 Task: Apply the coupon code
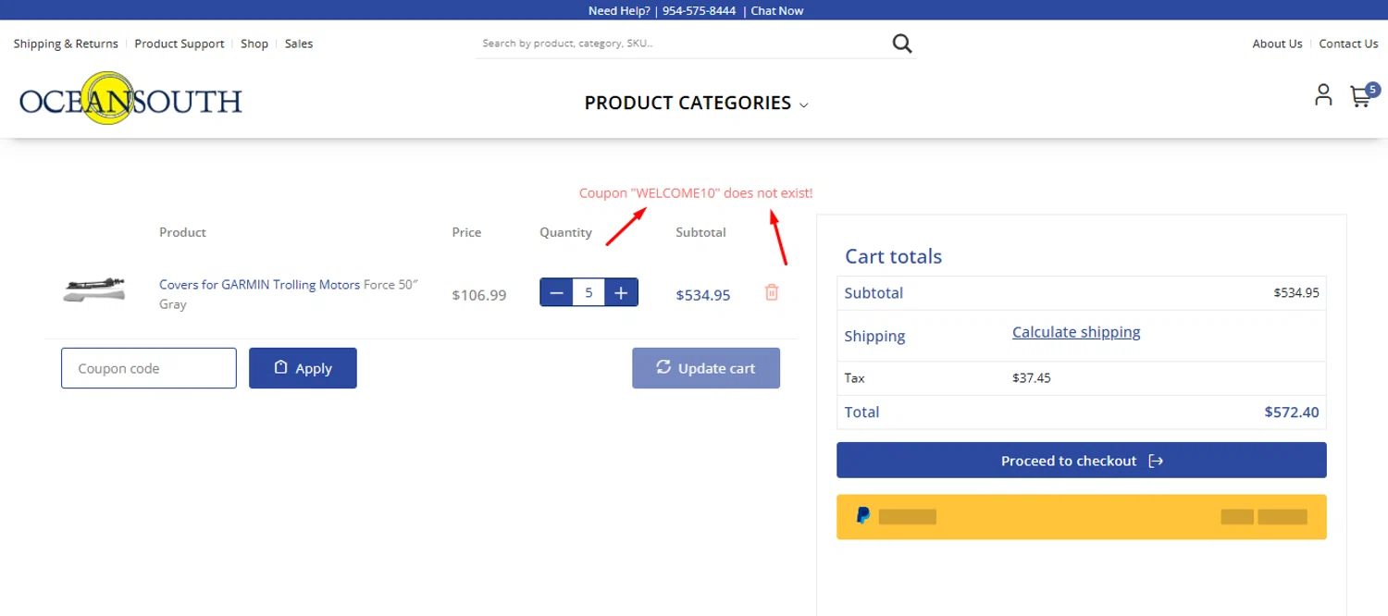pyautogui.click(x=303, y=368)
